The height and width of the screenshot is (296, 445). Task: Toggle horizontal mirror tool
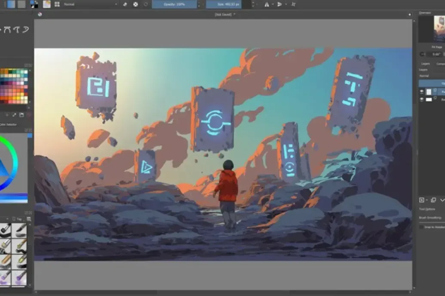267,4
